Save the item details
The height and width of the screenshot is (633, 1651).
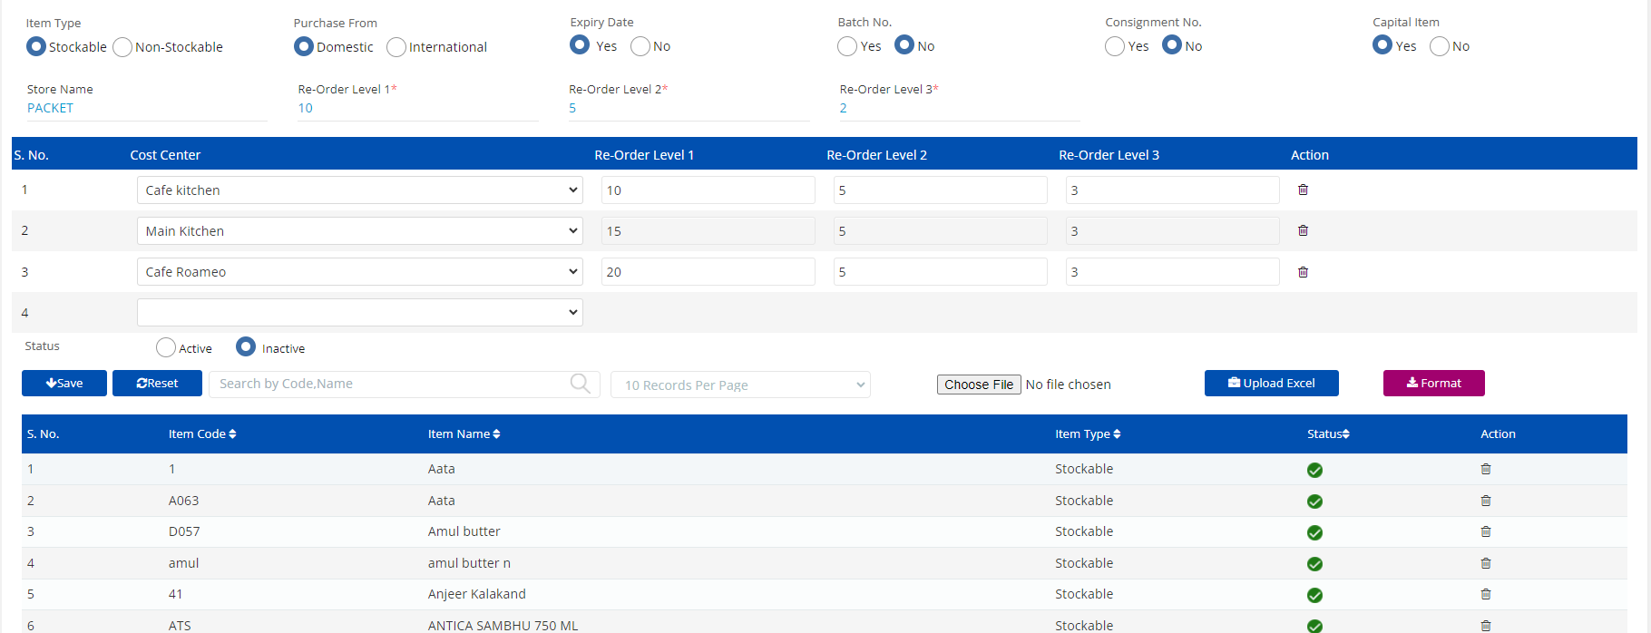[x=64, y=383]
